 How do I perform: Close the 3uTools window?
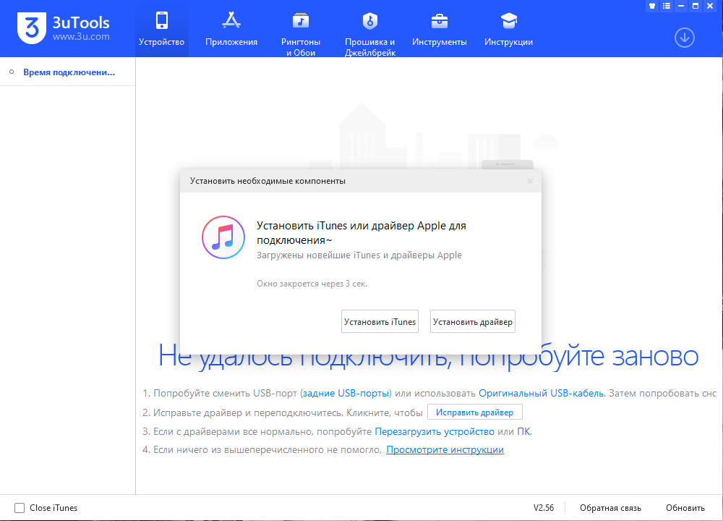tap(710, 6)
